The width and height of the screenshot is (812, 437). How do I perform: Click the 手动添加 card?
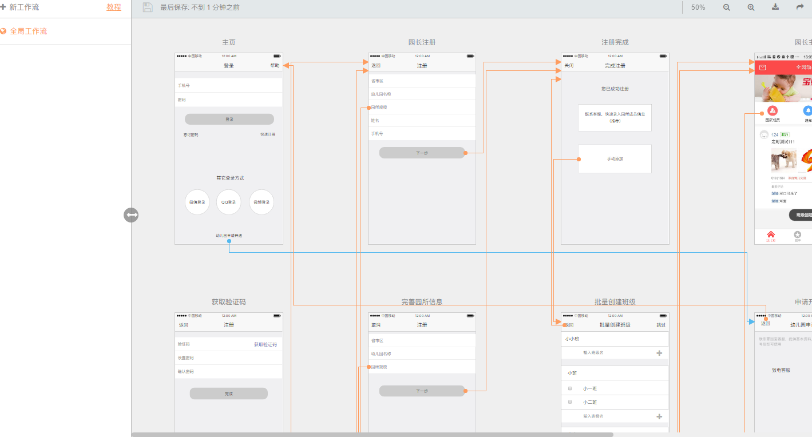tap(615, 158)
